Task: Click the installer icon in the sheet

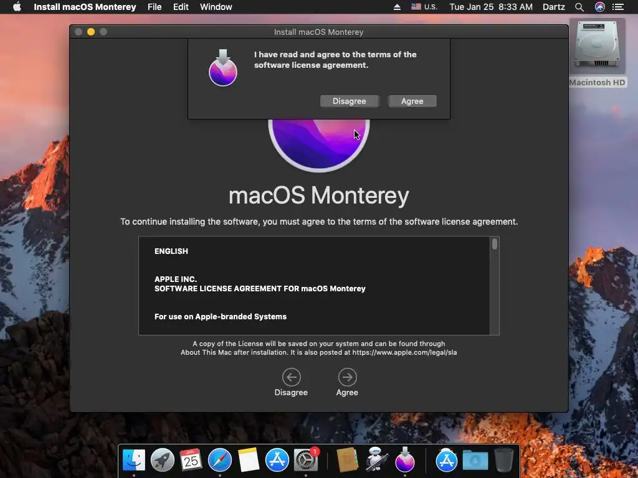Action: [223, 68]
